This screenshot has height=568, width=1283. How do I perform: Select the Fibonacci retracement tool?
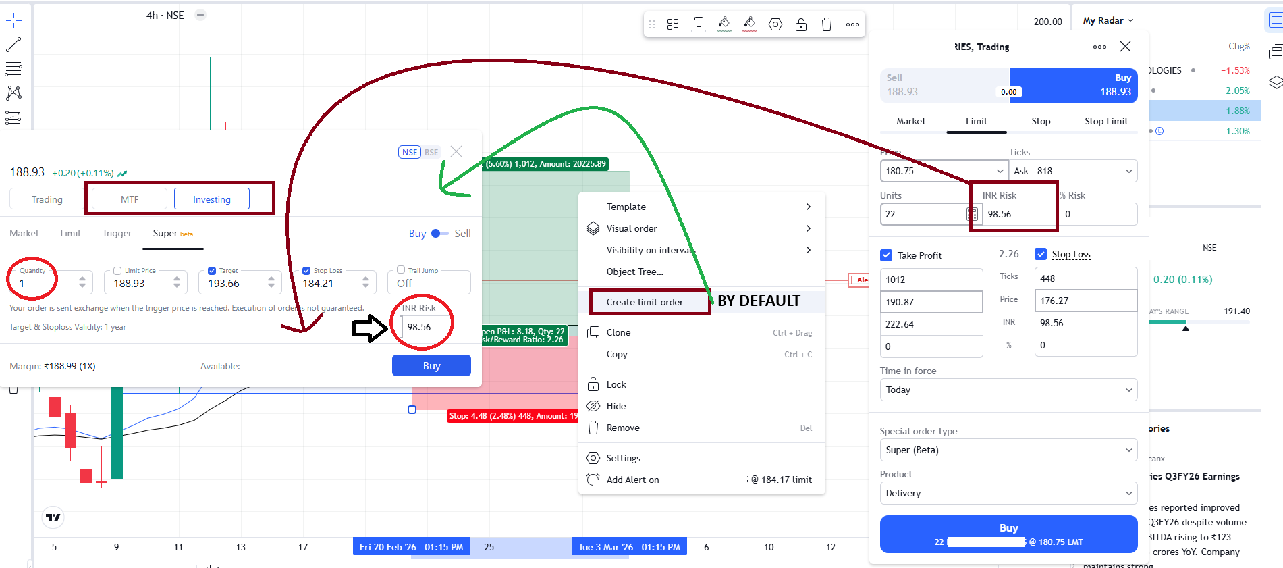(13, 68)
